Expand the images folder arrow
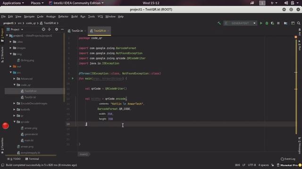The width and height of the screenshot is (302, 169). [x=10, y=48]
